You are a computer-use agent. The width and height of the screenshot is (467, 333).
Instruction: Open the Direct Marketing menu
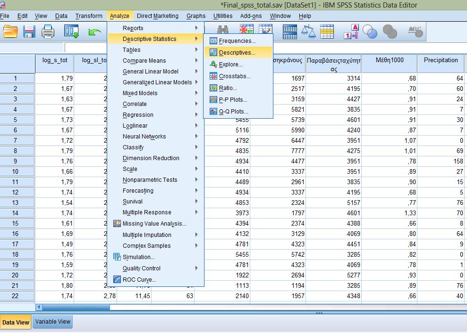pos(158,16)
